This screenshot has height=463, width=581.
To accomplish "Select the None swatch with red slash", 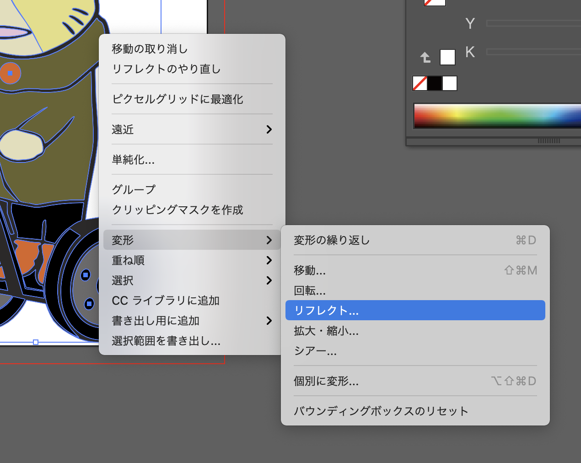I will pos(420,83).
